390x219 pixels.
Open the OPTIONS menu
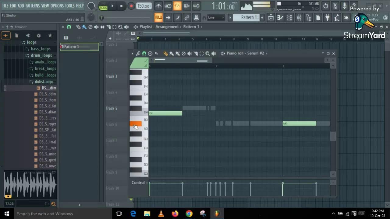57,6
